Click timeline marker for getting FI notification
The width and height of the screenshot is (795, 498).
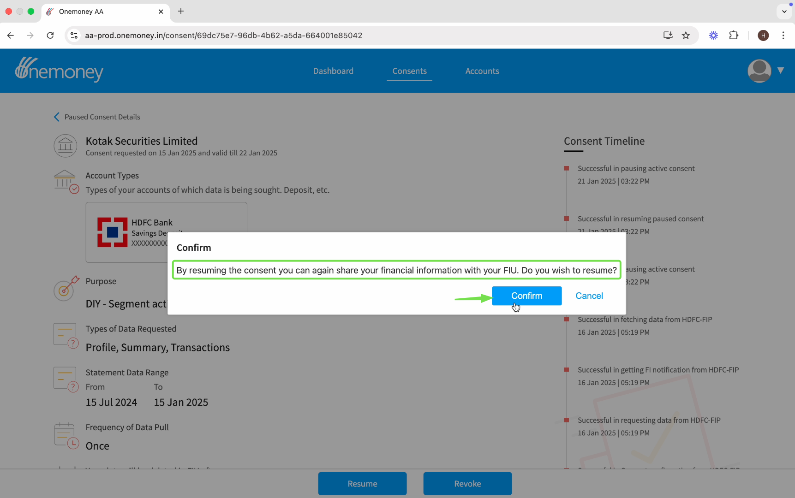coord(566,369)
